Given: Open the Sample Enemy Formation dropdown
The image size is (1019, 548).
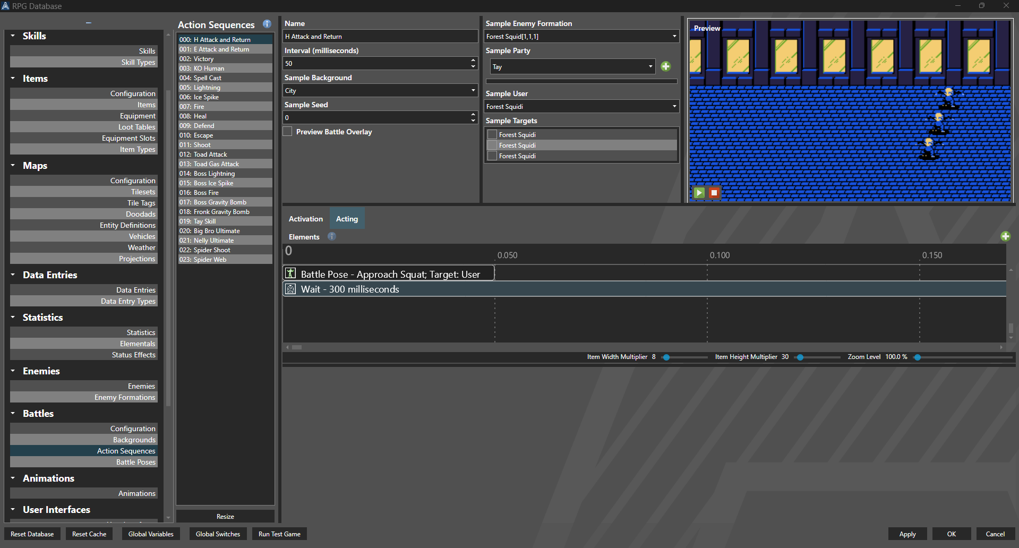Looking at the screenshot, I should (x=581, y=37).
